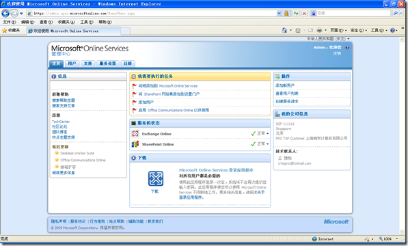
Task: Click the star icon beside Deskless Worker Suite
Action: click(57, 153)
